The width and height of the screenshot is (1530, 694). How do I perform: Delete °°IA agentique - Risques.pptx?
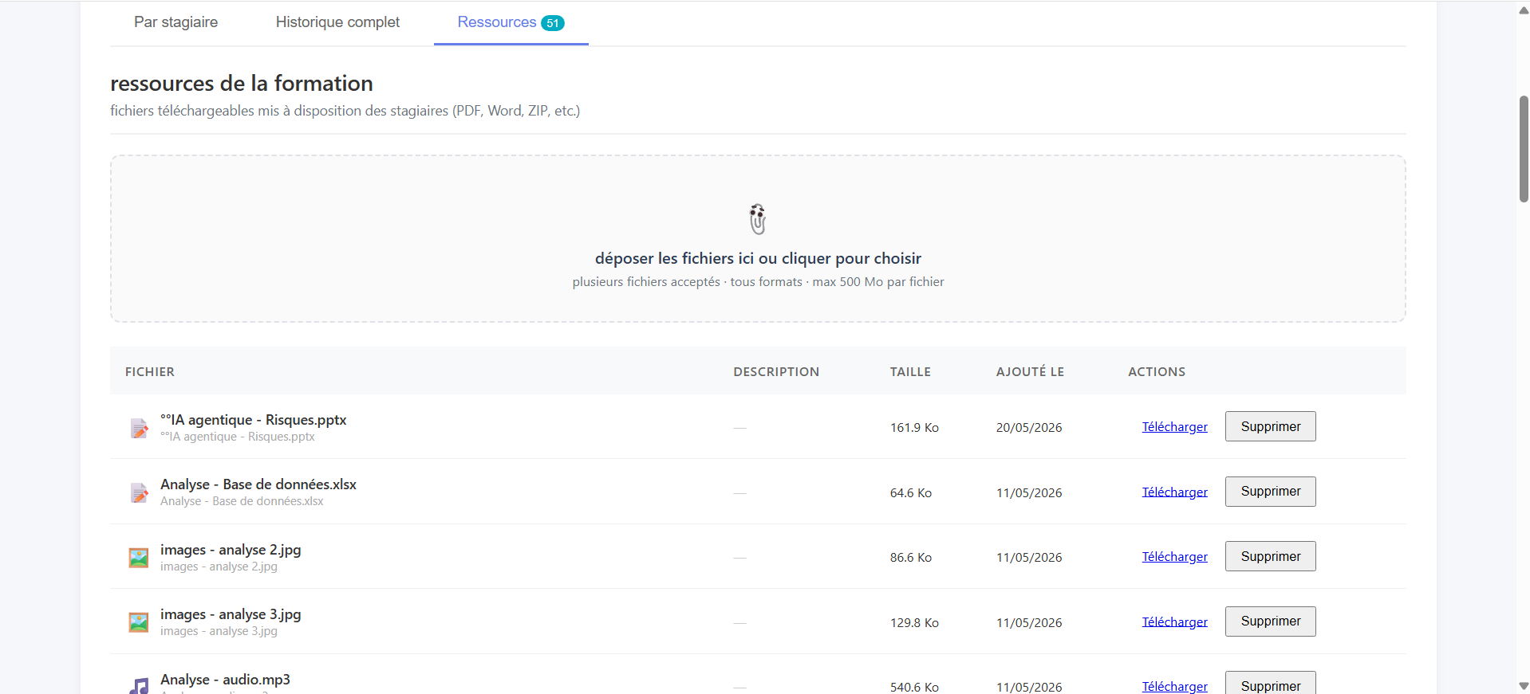(x=1270, y=426)
